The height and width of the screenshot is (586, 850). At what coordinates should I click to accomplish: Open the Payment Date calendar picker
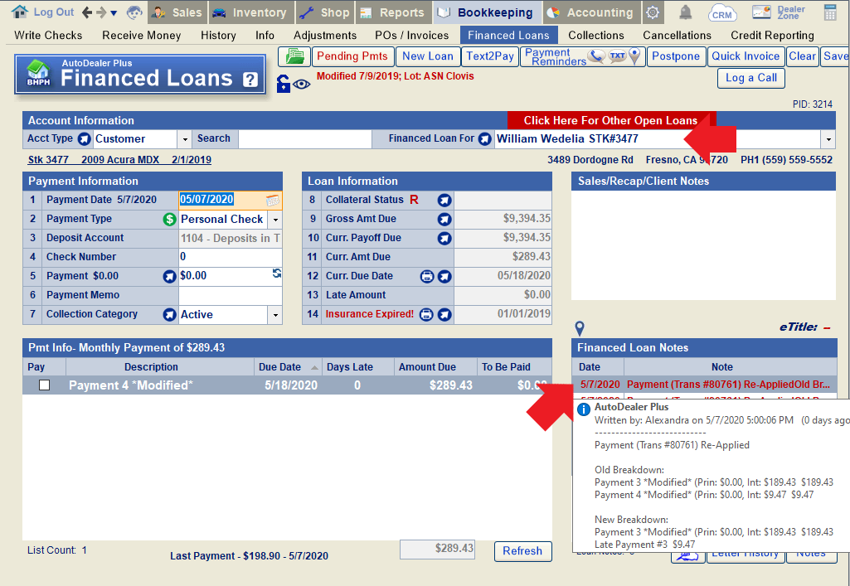[273, 200]
